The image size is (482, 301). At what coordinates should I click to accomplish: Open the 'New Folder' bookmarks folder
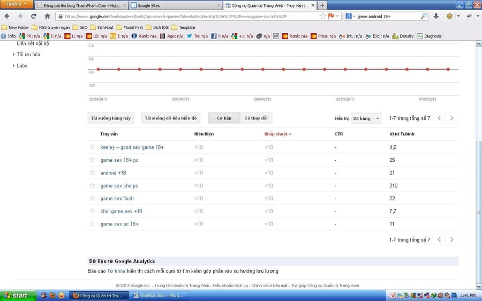click(15, 27)
